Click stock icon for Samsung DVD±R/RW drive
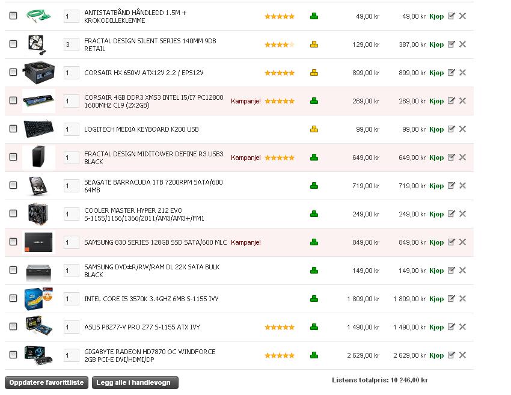The height and width of the screenshot is (395, 511). [314, 270]
